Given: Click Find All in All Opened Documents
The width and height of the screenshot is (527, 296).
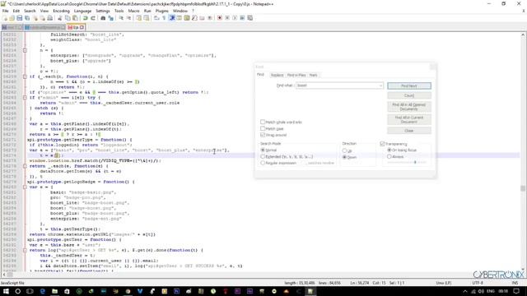Looking at the screenshot, I should 409,107.
